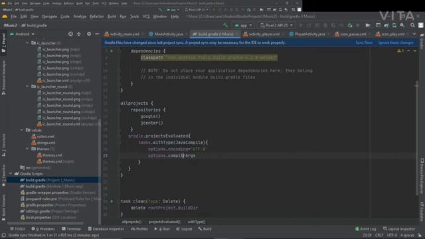The image size is (425, 239).
Task: Select local.properties in project tree
Action: [48, 217]
